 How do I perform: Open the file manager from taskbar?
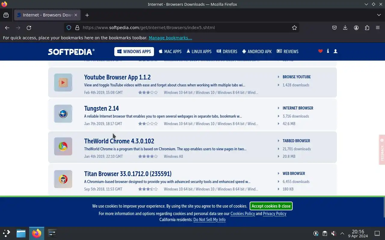(x=21, y=233)
